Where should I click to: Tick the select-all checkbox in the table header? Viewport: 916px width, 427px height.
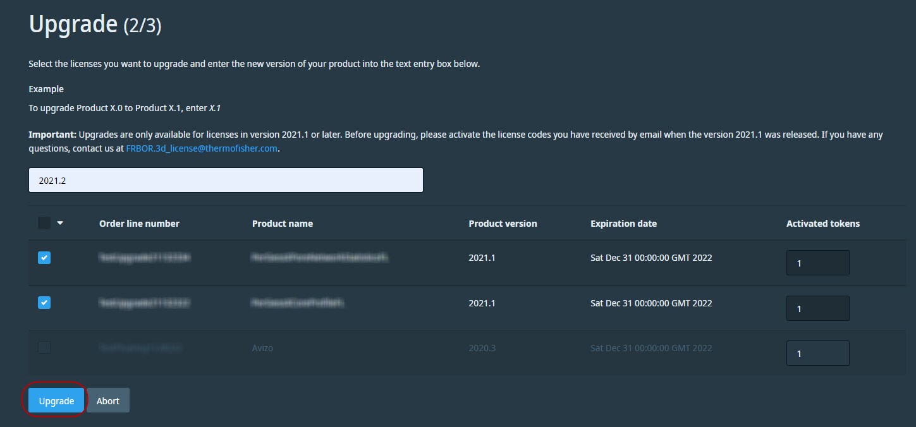44,223
